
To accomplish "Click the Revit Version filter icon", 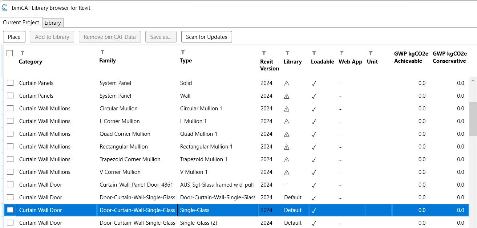I will (x=264, y=53).
